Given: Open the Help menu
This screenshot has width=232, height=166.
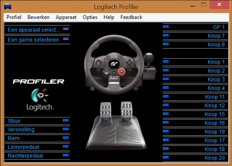Looking at the screenshot, I should [x=109, y=17].
